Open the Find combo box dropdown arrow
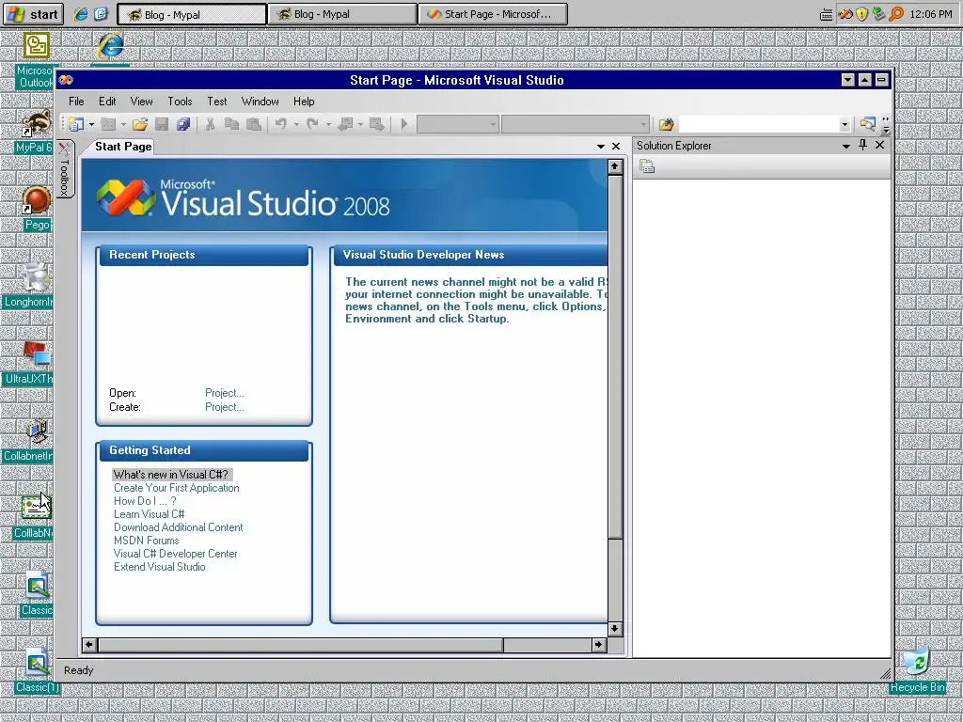The width and height of the screenshot is (963, 722). (845, 125)
